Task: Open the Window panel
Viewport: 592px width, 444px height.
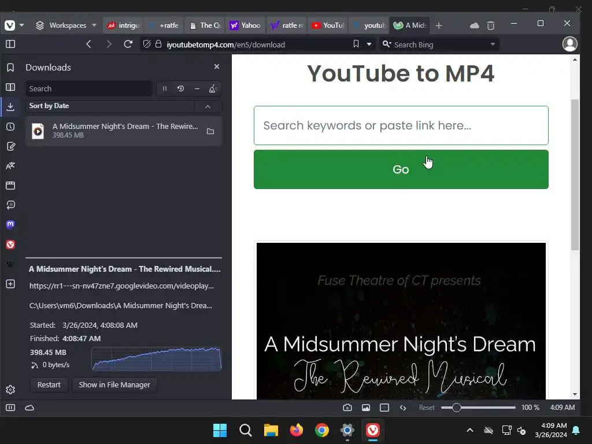Action: tap(10, 186)
